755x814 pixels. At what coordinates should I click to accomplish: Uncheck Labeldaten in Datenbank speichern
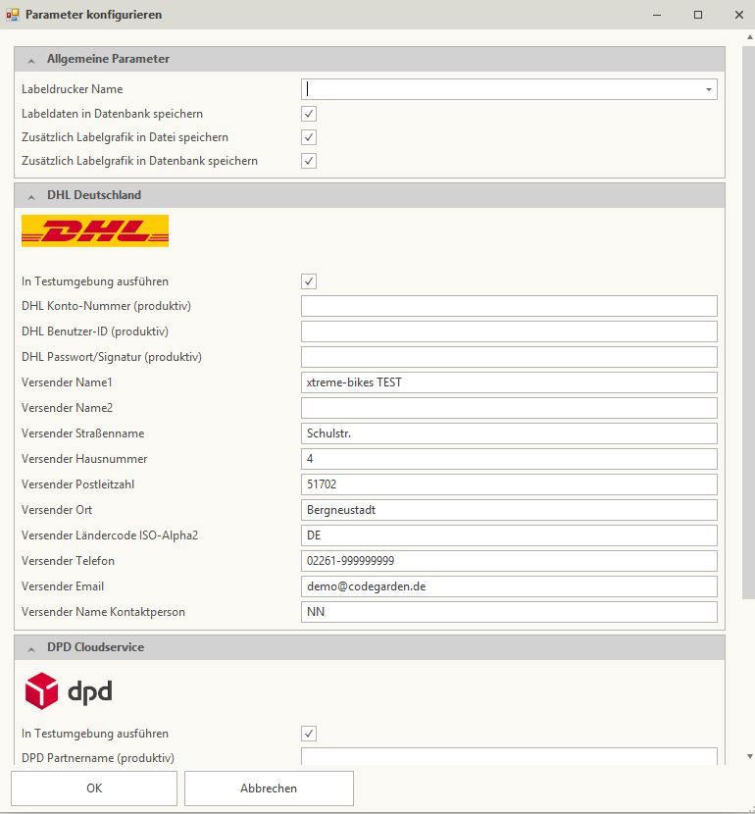(x=309, y=114)
